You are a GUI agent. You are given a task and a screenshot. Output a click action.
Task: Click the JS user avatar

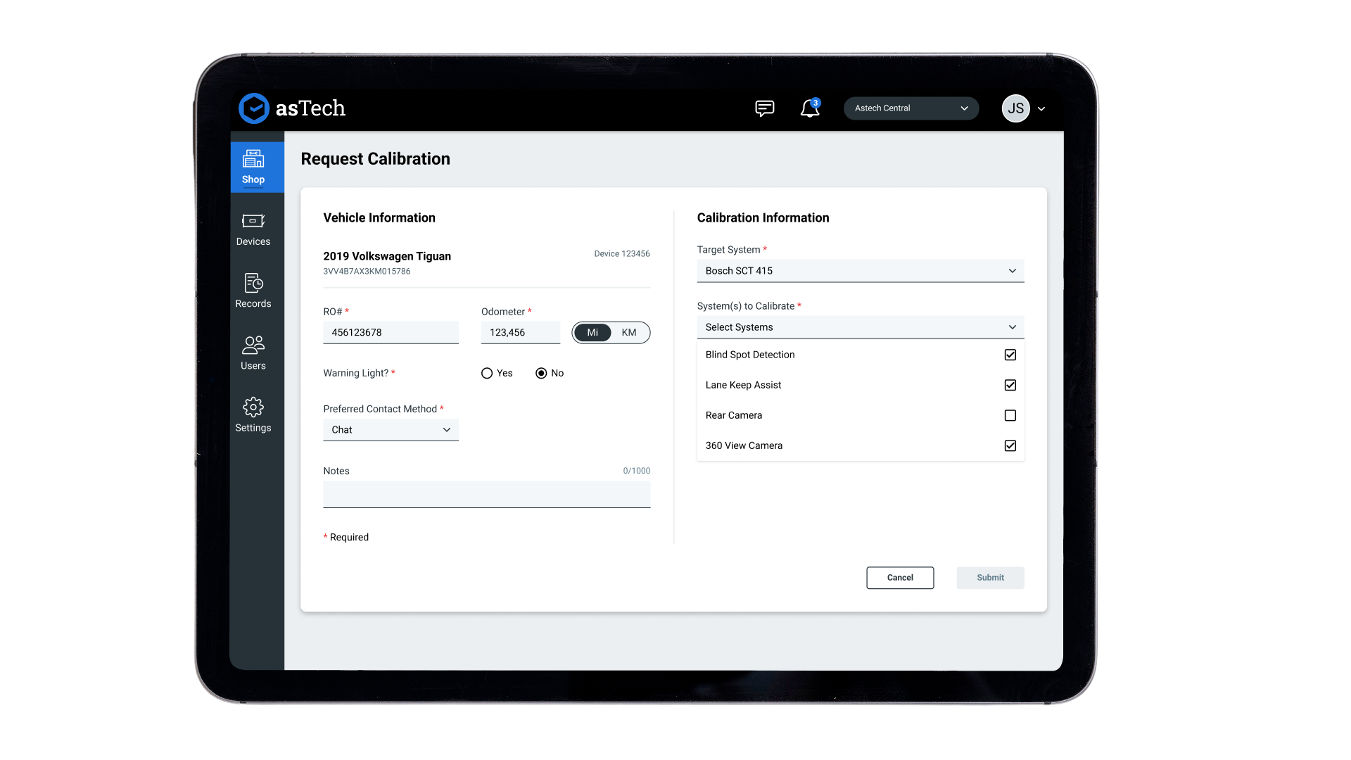click(x=1015, y=108)
